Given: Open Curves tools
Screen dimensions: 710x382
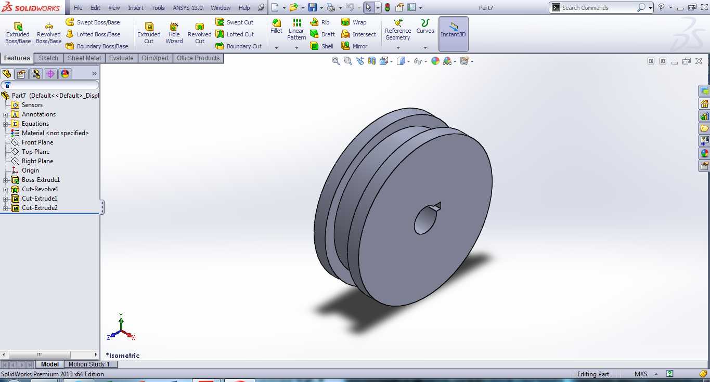Looking at the screenshot, I should click(x=425, y=27).
